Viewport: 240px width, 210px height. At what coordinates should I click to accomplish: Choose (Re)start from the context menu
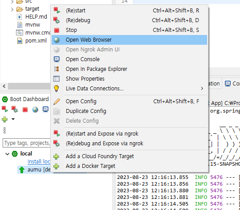(129, 11)
